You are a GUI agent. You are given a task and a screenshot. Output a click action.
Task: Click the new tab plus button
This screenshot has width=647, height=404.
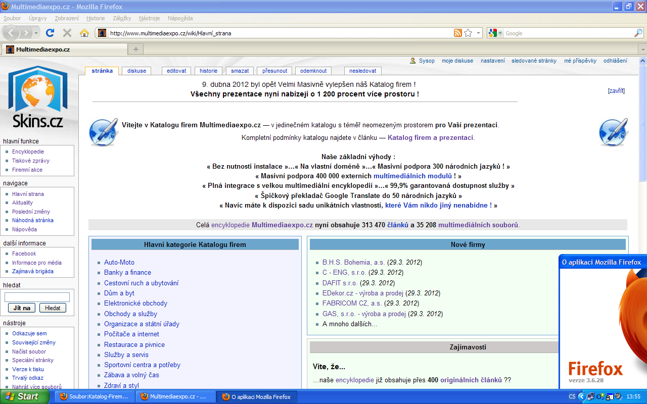[135, 49]
